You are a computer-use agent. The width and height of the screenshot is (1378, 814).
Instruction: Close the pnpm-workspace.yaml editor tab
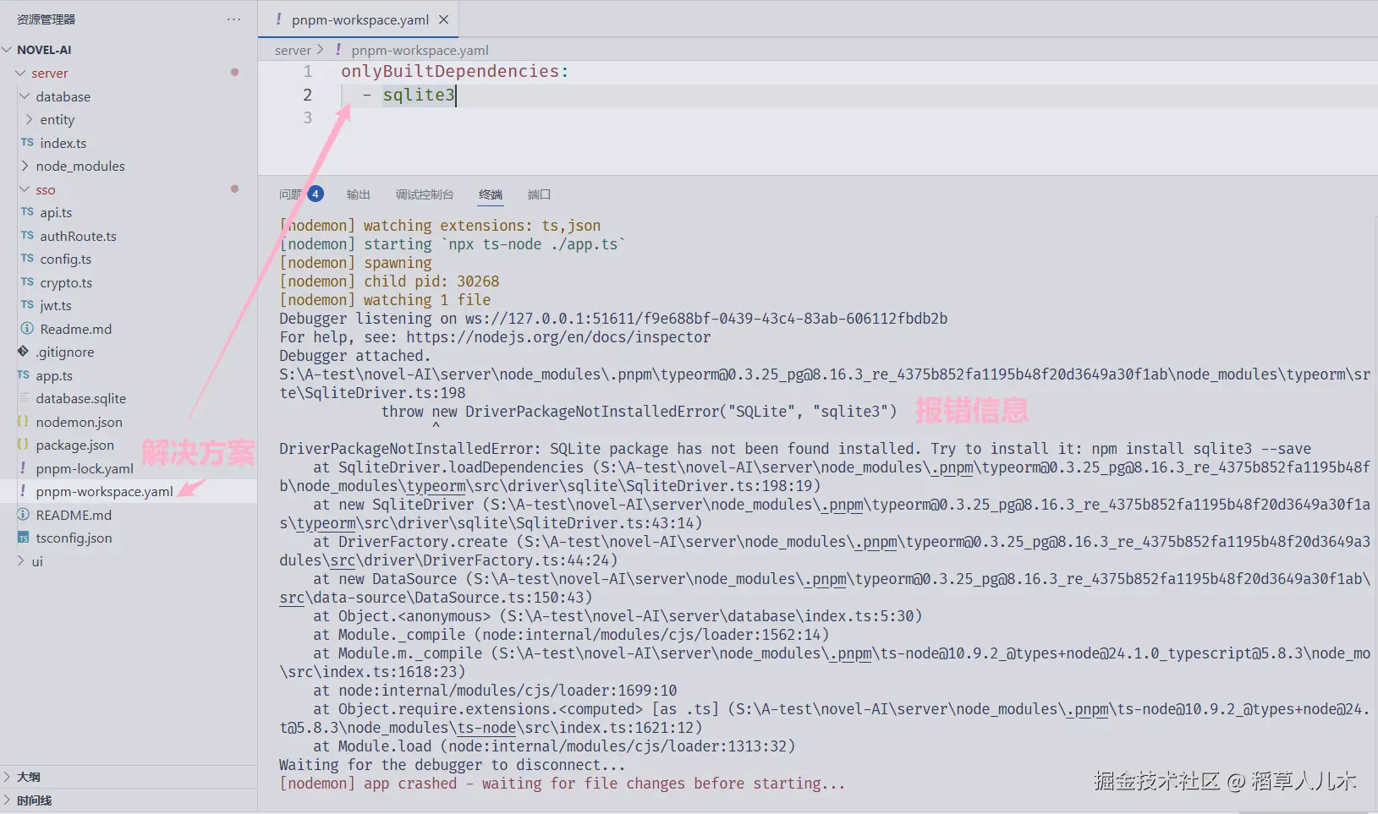pos(444,19)
